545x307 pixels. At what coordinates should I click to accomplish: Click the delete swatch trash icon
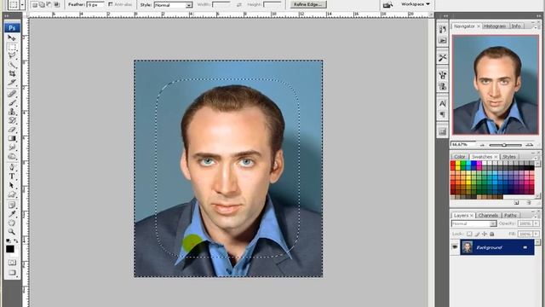click(529, 203)
